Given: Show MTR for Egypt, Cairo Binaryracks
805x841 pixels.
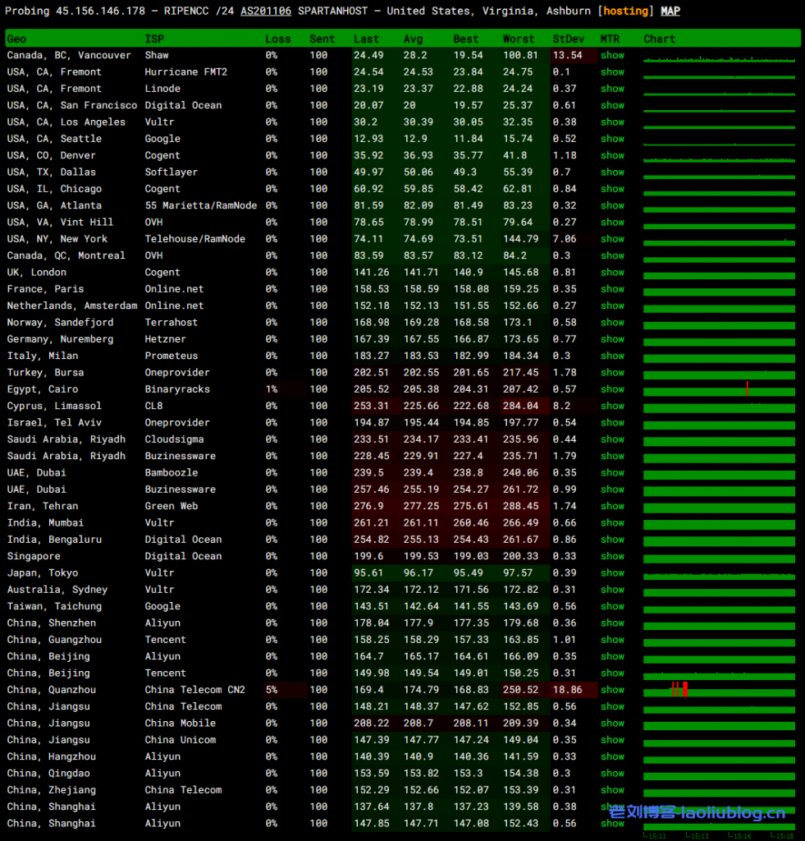Looking at the screenshot, I should [612, 389].
